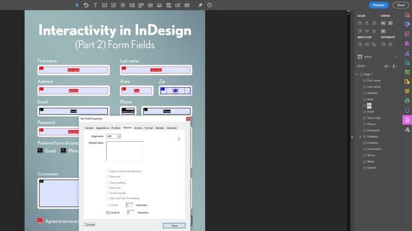Viewport: 412px width, 231px height.
Task: Select the Add Digital Signature tool
Action: coord(178,5)
